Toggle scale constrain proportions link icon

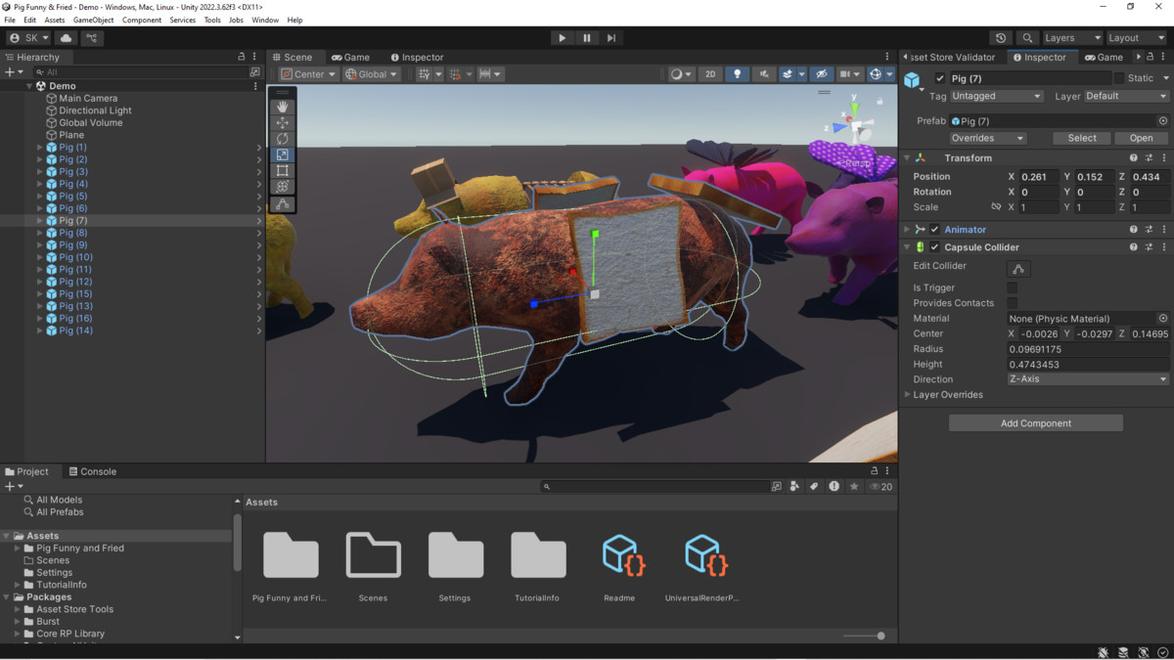click(x=996, y=207)
